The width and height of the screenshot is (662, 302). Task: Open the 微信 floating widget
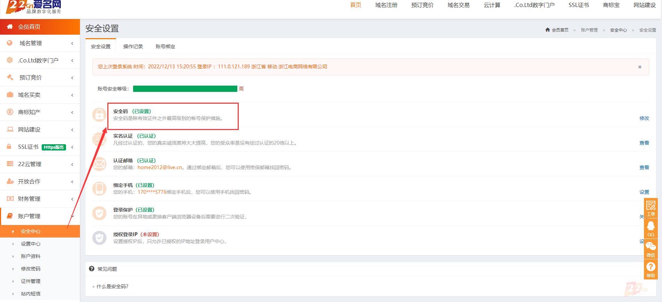651,249
